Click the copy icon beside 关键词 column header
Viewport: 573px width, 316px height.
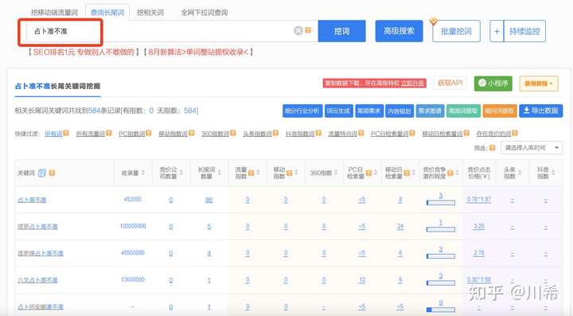(x=42, y=173)
